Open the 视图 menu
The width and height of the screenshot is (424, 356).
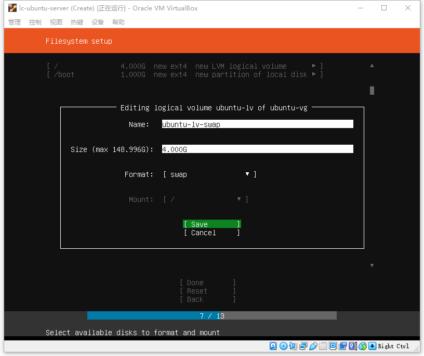click(56, 22)
